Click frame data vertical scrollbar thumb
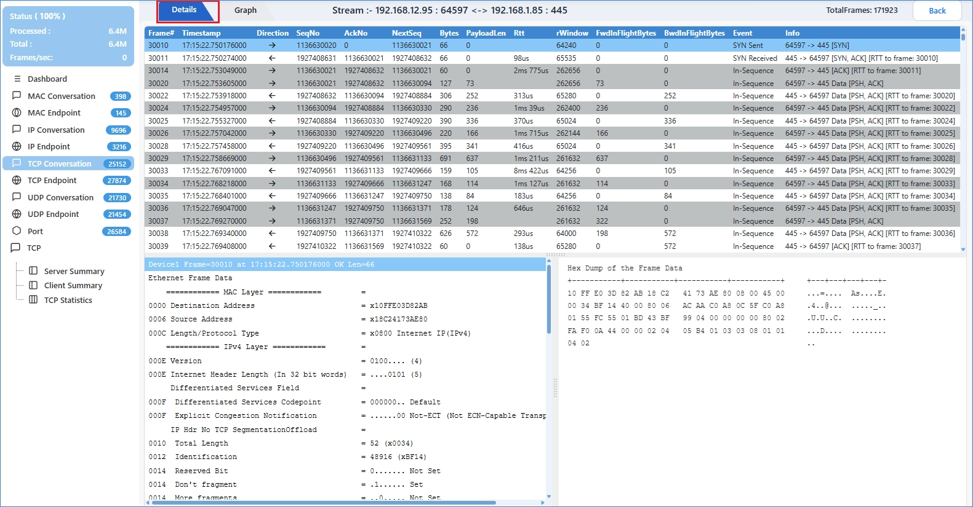 (x=548, y=299)
